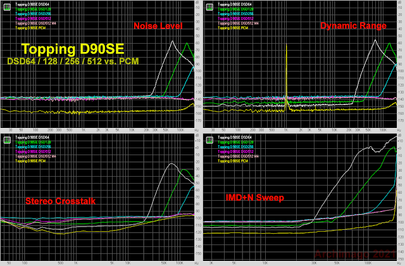Click the red 'IMD+N Sweep' title
The image size is (405, 266).
click(x=255, y=198)
